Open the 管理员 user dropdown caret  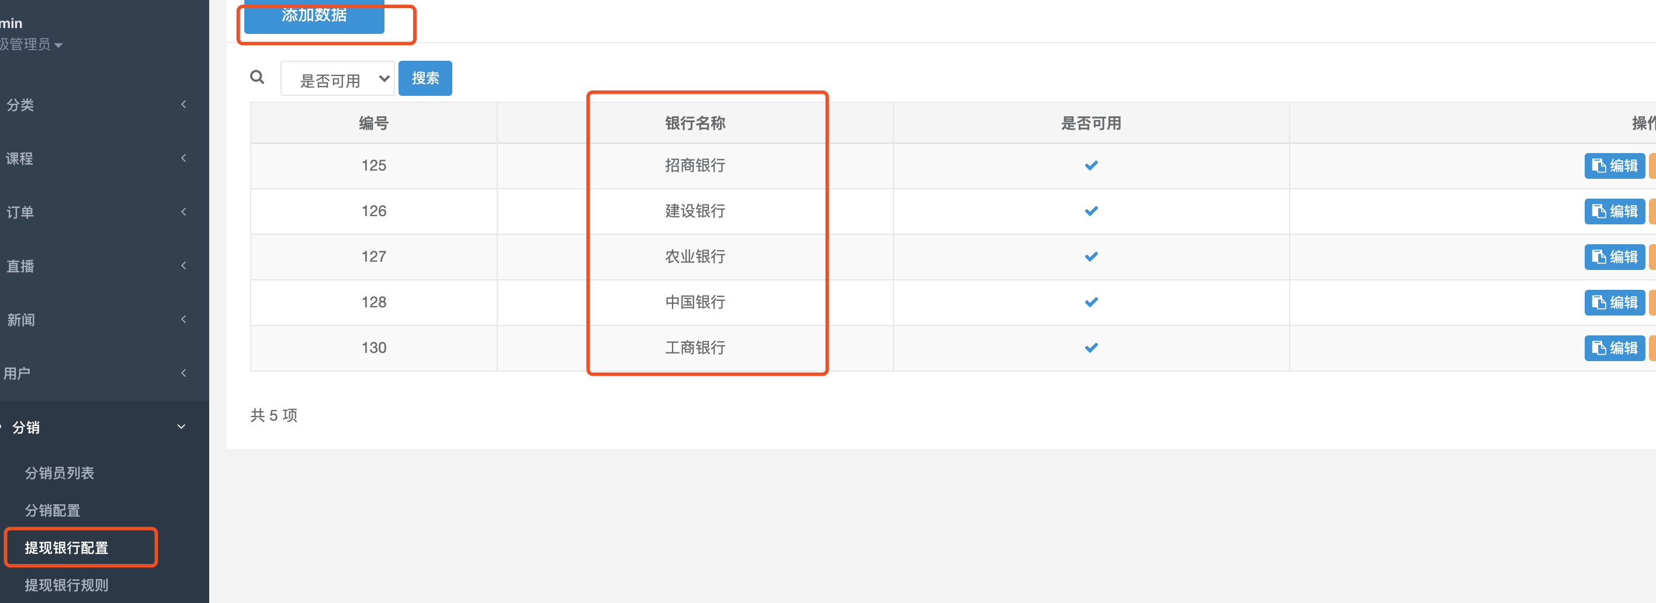point(58,45)
